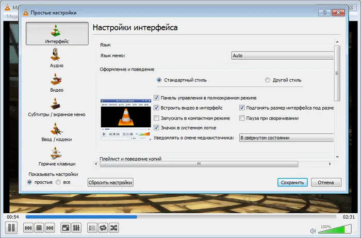Open the Язык меню dropdown showing Auto
Viewport: 361px width, 238px height.
click(282, 56)
